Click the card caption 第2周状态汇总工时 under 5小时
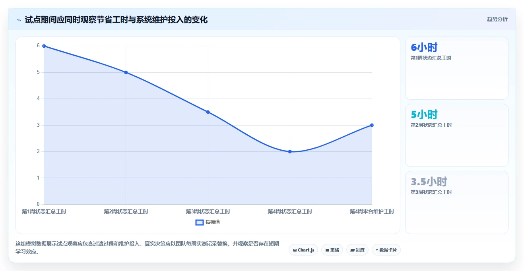The height and width of the screenshot is (271, 524). pos(431,125)
